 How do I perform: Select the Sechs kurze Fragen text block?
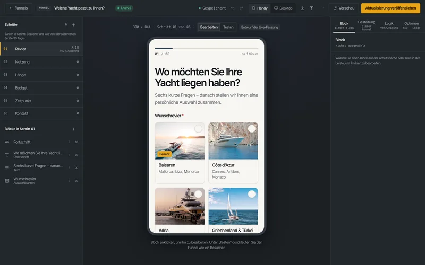tap(41, 167)
